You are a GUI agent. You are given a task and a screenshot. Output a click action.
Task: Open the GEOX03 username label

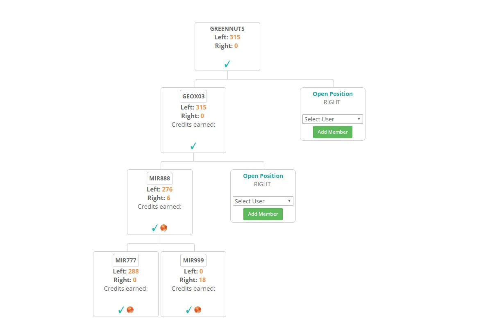(x=193, y=96)
